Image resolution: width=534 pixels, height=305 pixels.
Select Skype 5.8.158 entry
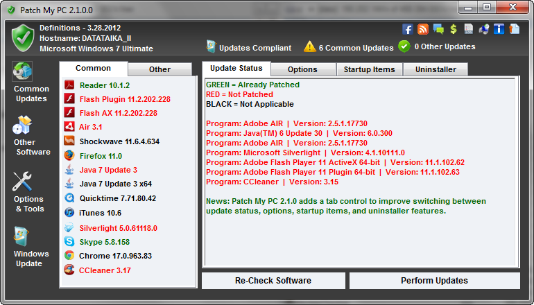[x=105, y=242]
